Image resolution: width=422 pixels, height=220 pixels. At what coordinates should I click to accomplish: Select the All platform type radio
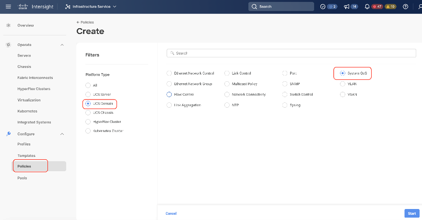[x=88, y=85]
